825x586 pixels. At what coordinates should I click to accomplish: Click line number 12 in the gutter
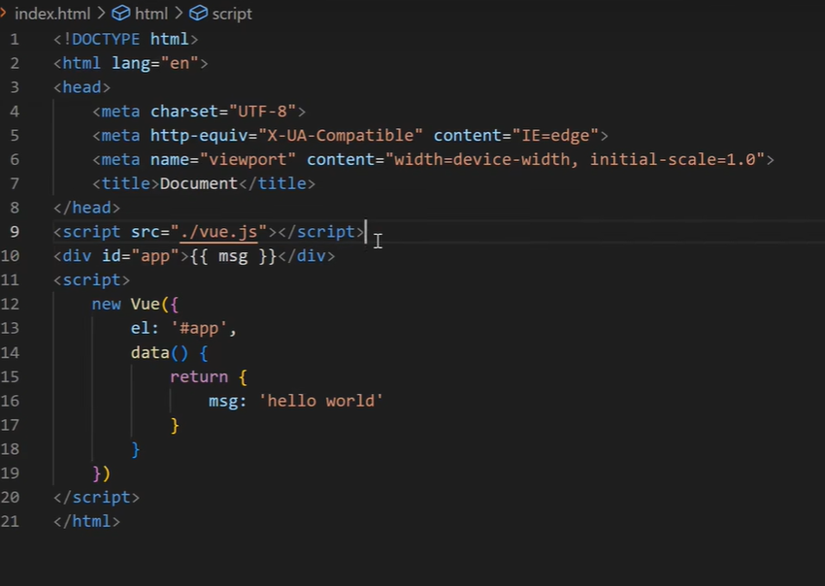coord(10,304)
